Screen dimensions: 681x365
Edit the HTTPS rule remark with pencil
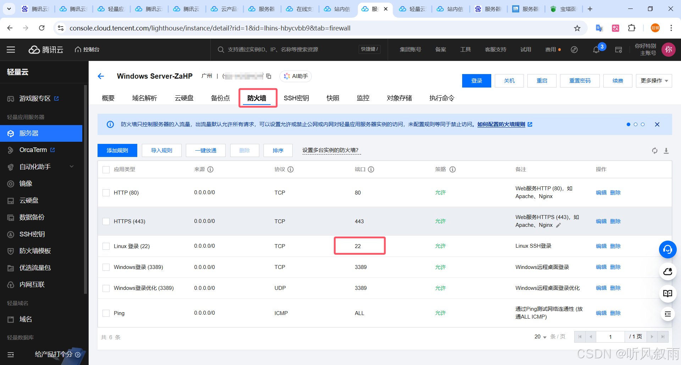pyautogui.click(x=558, y=225)
